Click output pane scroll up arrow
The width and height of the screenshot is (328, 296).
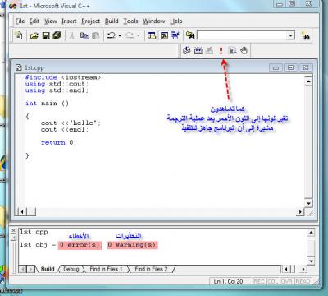tap(311, 233)
